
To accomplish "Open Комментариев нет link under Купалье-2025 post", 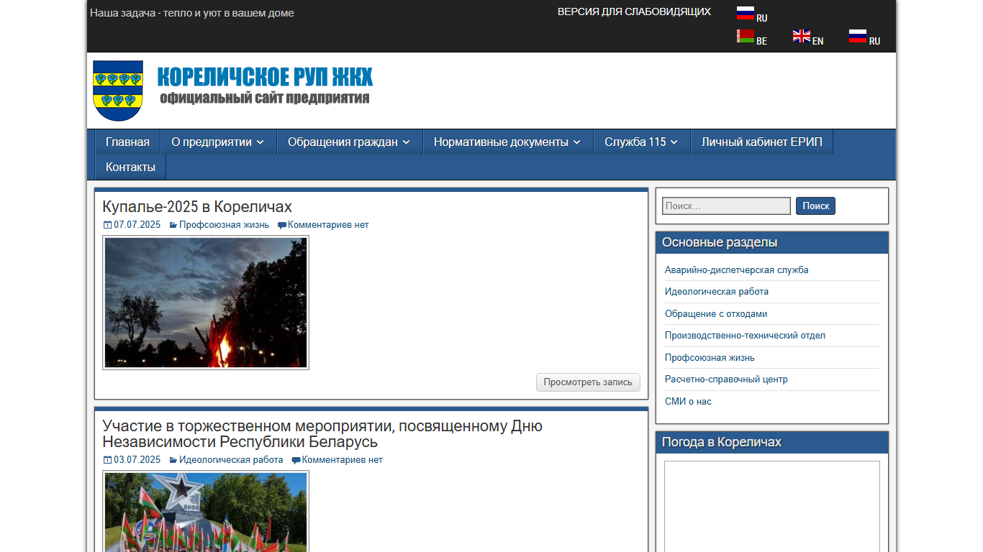I will click(x=328, y=225).
